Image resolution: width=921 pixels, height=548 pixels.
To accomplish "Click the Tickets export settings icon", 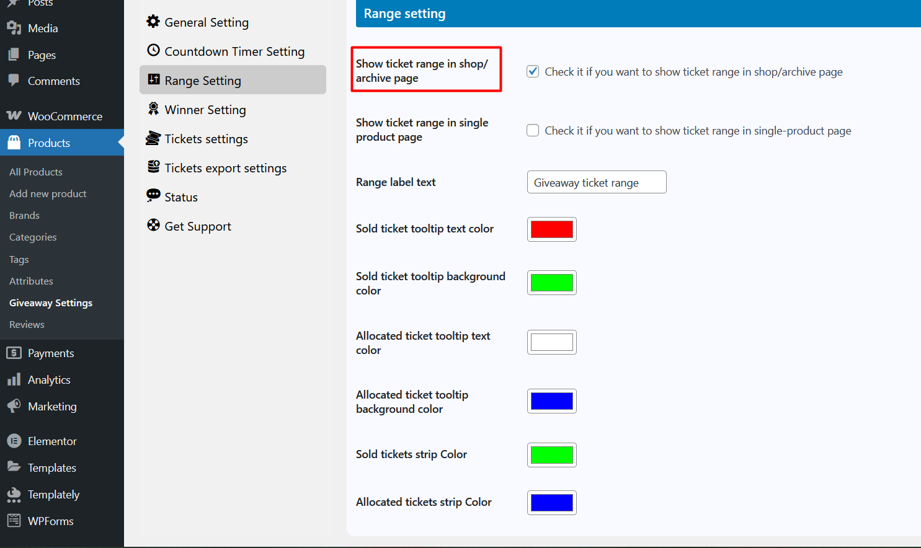I will 153,167.
